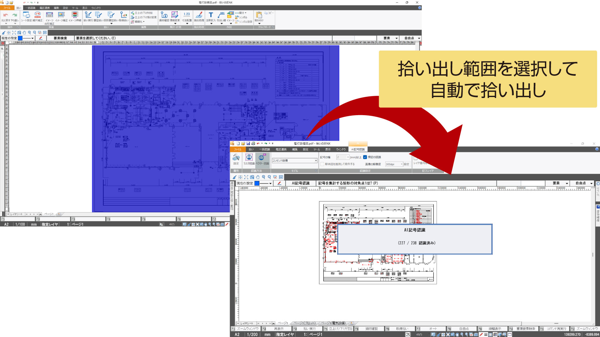Screen dimensions: 600x337
Task: Click イメージ伸縮 image stretch icon
Action: (x=75, y=17)
